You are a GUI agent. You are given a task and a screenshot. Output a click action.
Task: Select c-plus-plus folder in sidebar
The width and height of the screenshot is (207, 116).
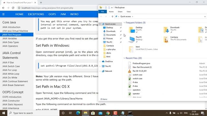[x=111, y=49]
